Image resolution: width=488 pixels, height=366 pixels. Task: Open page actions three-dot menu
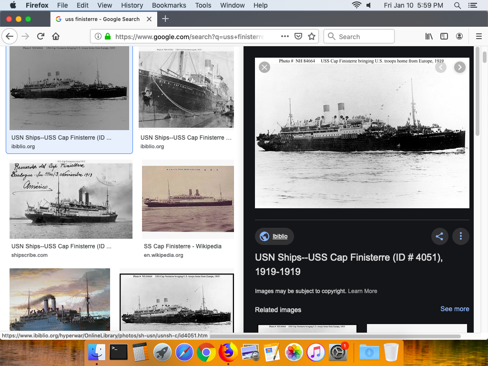point(285,37)
